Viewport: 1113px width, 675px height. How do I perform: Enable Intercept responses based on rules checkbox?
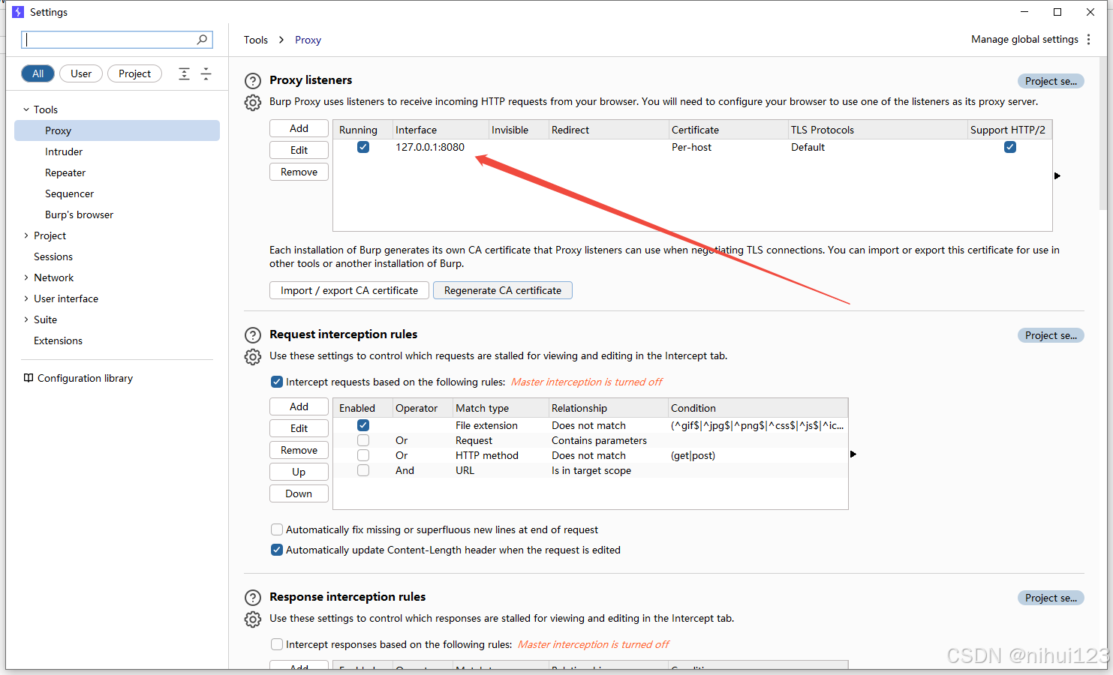(x=277, y=644)
